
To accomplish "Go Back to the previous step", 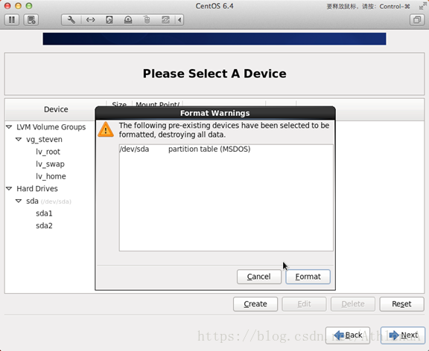I will click(x=348, y=335).
